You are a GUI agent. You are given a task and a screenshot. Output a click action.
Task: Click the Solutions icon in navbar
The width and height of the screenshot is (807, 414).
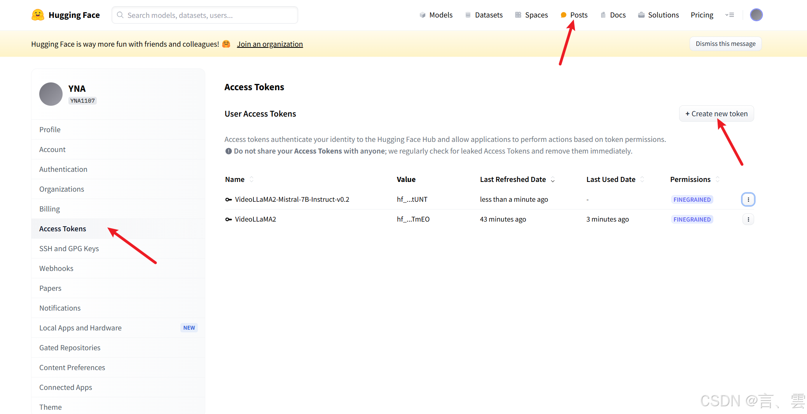click(x=641, y=15)
